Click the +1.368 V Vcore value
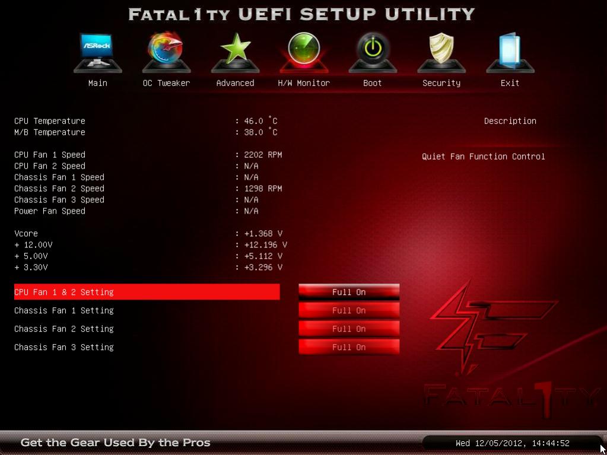Viewport: 607px width, 455px height. point(263,234)
